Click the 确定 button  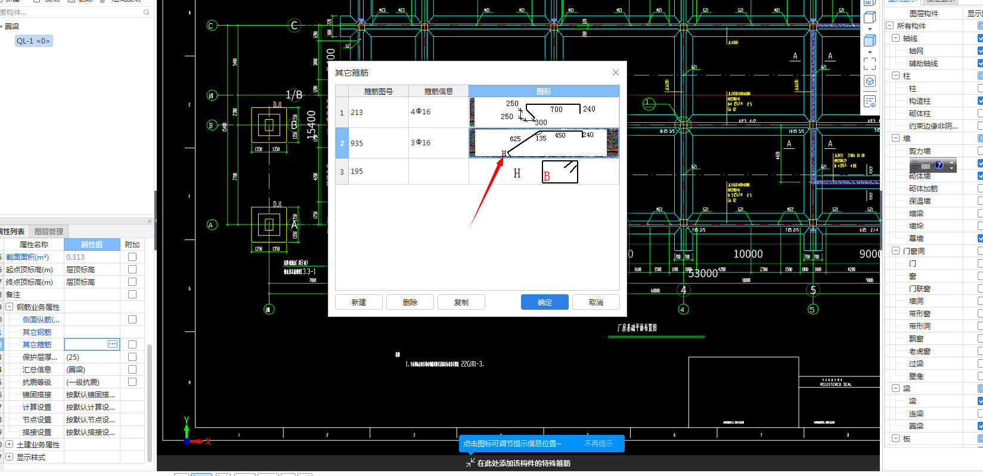click(x=545, y=302)
